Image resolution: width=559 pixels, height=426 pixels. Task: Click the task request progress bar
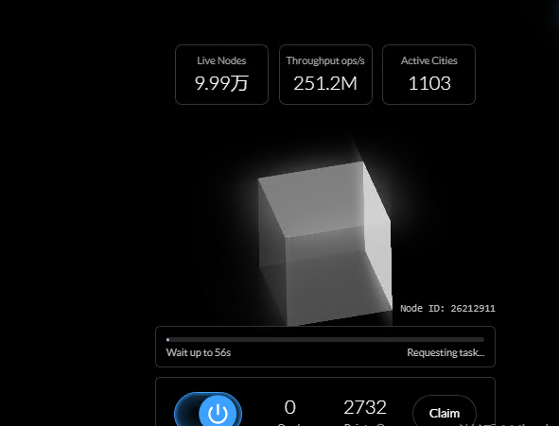coord(325,340)
